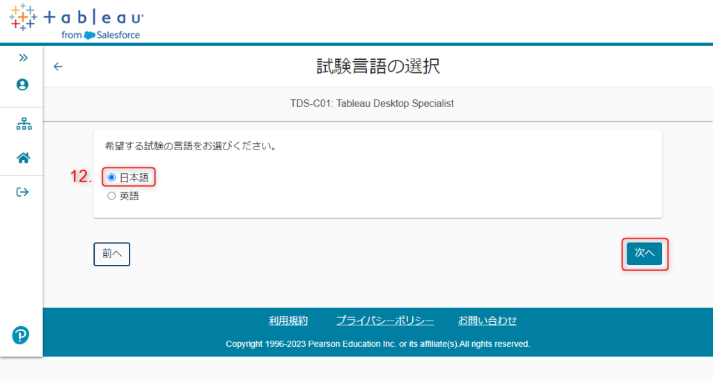Click the 試験言語の選択 page heading
The width and height of the screenshot is (713, 381).
378,66
